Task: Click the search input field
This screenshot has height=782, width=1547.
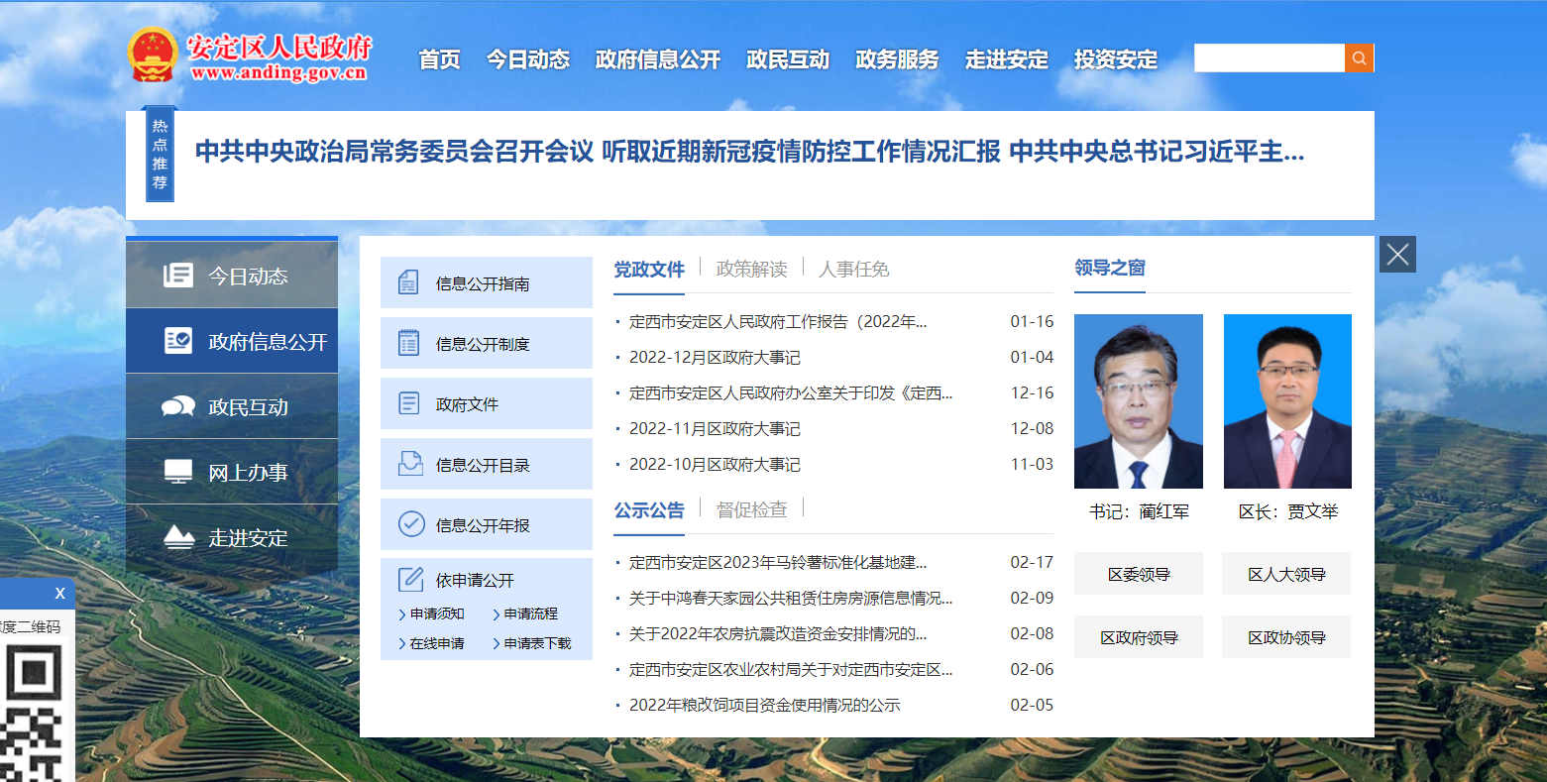Action: 1269,58
